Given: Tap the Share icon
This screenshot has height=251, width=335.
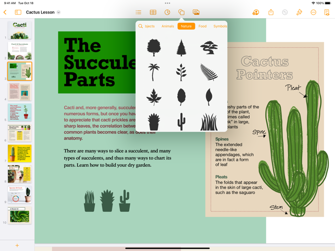Looking at the screenshot, I should coord(271,12).
